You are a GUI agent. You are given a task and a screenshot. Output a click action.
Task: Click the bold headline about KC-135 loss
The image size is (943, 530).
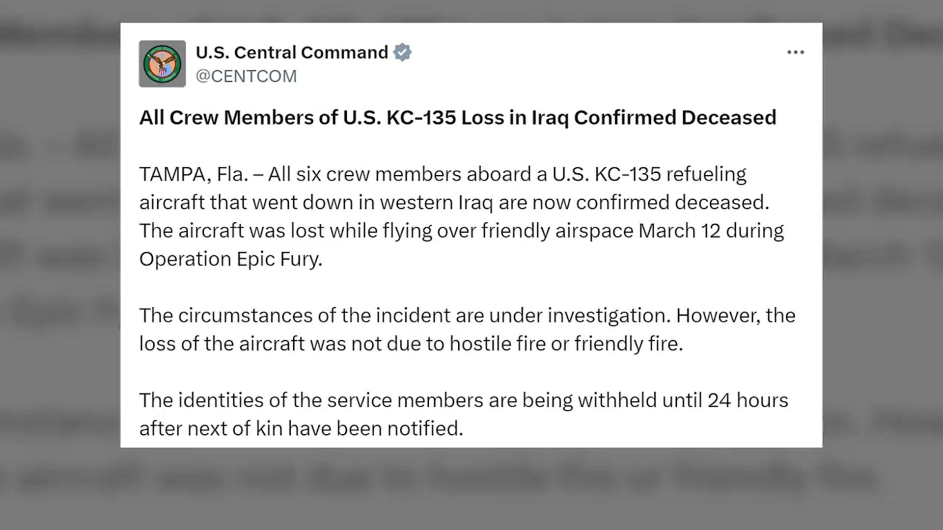[457, 118]
